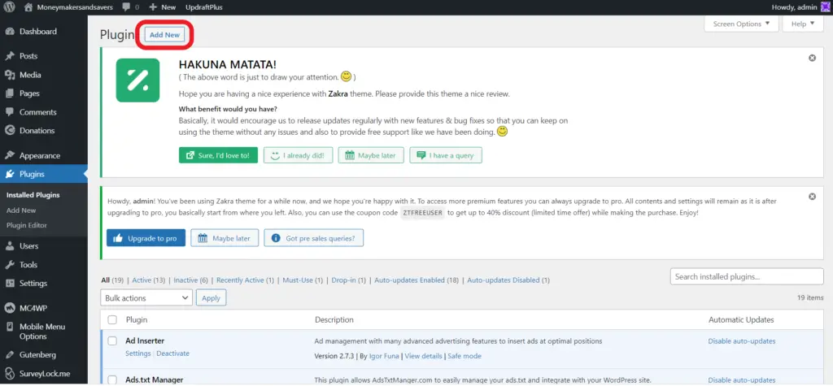Check the Ad Inserter plugin checkbox

click(112, 340)
